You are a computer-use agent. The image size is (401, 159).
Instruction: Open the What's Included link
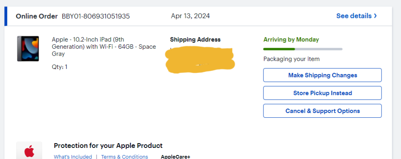(x=73, y=157)
